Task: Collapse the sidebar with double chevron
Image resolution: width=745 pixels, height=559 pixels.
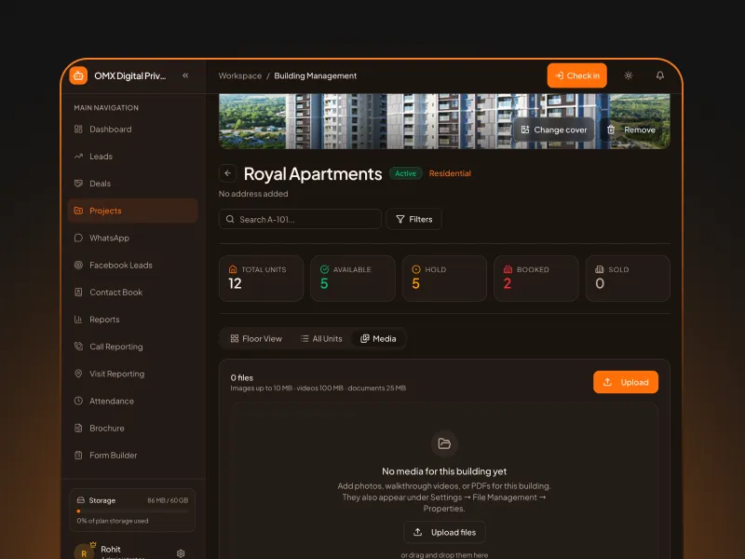Action: pyautogui.click(x=185, y=75)
